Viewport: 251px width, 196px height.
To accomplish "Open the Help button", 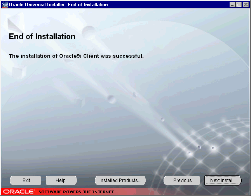I will 61,180.
